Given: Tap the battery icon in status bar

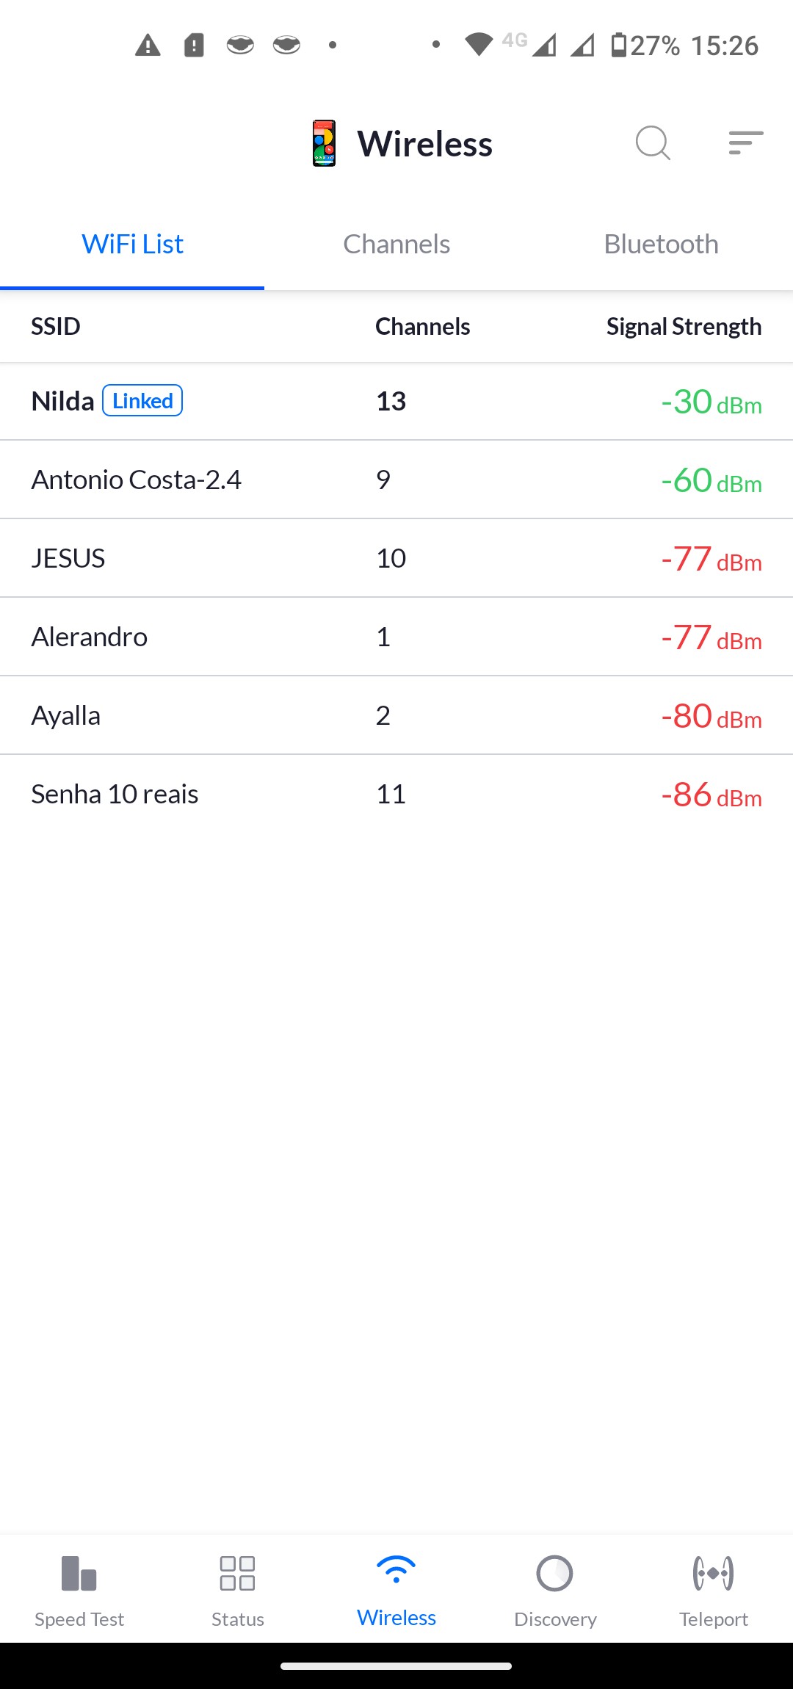Looking at the screenshot, I should (x=619, y=45).
